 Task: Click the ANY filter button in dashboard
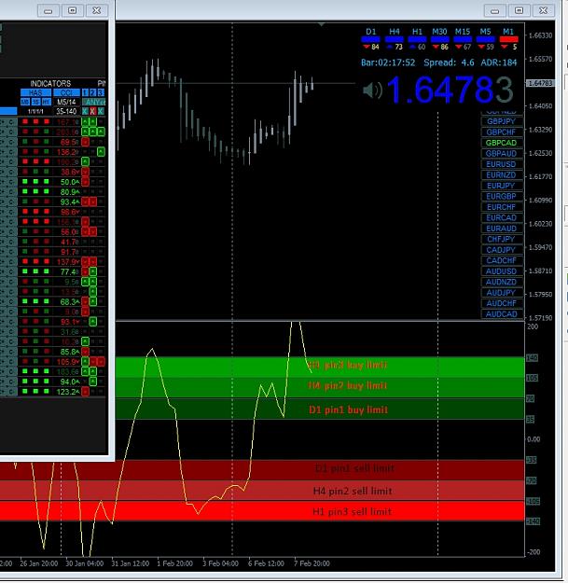pyautogui.click(x=93, y=102)
